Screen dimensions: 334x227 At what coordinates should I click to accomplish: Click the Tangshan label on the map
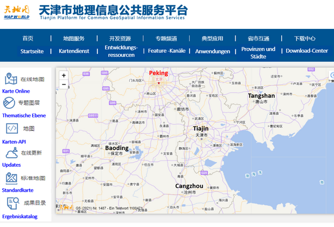262,96
